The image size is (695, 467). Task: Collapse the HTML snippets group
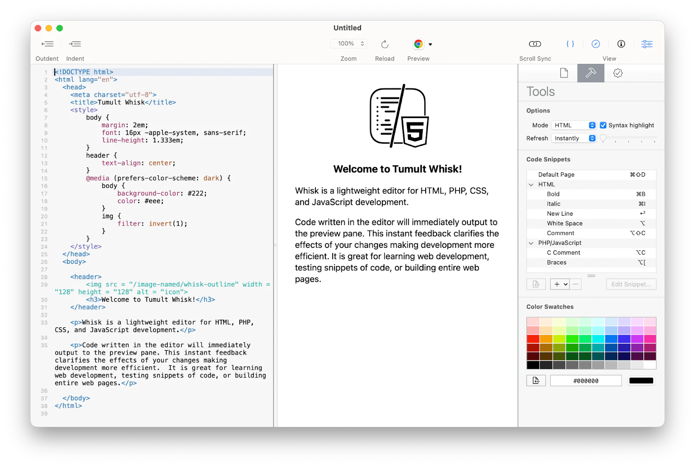(x=531, y=184)
